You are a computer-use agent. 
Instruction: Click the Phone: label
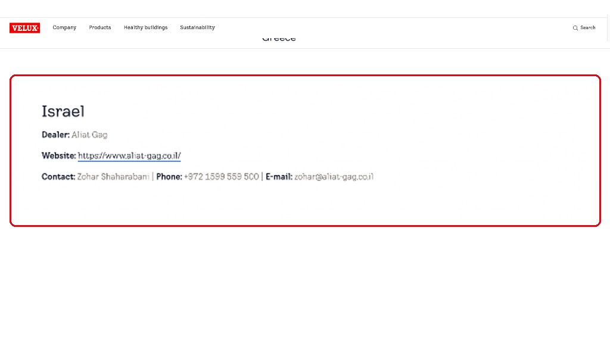(x=169, y=177)
